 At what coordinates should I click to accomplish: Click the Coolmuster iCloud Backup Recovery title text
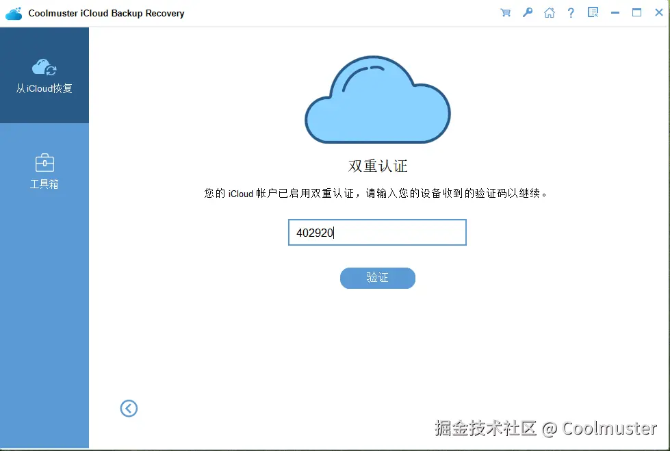point(106,12)
